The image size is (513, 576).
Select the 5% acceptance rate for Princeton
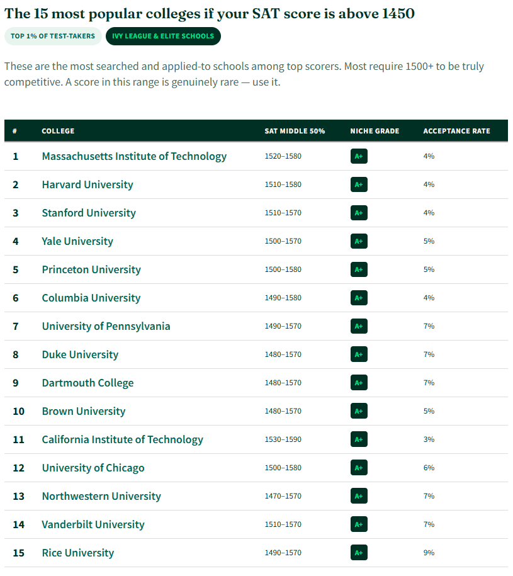(429, 269)
